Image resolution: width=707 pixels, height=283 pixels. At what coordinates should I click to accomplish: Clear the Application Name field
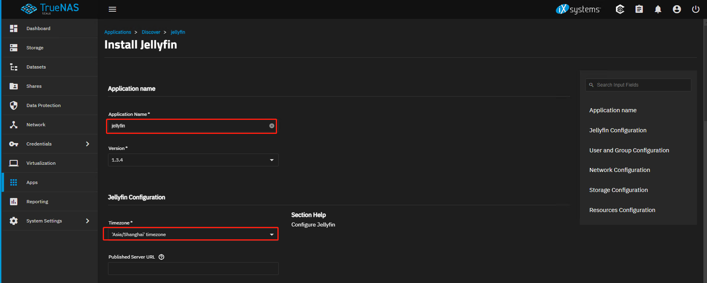coord(272,126)
